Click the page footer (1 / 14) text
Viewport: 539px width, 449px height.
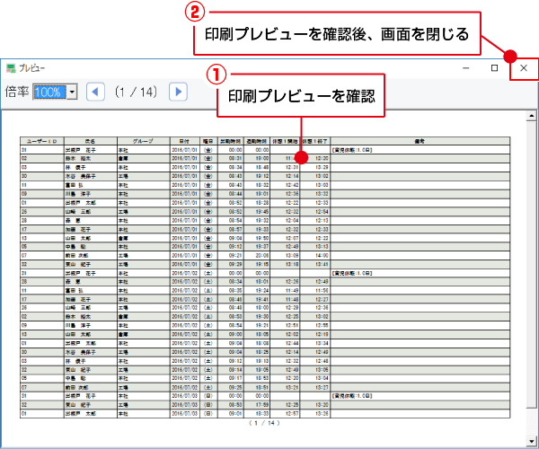pyautogui.click(x=265, y=423)
